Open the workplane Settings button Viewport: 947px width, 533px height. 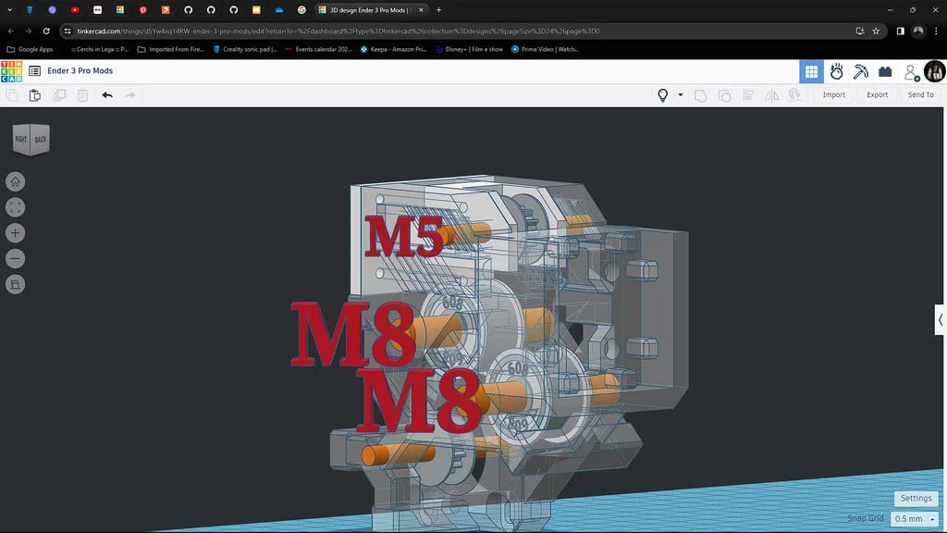point(916,498)
